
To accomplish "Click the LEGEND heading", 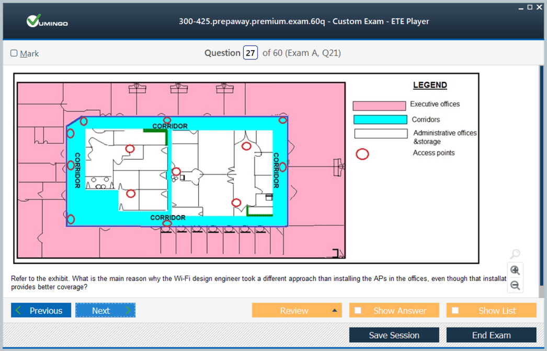I will pos(430,85).
